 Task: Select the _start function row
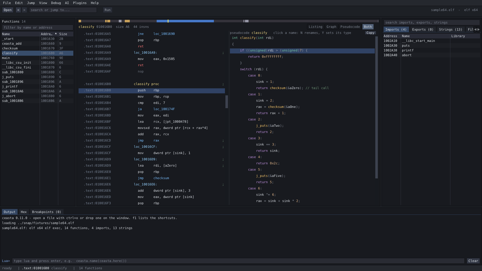[38, 39]
